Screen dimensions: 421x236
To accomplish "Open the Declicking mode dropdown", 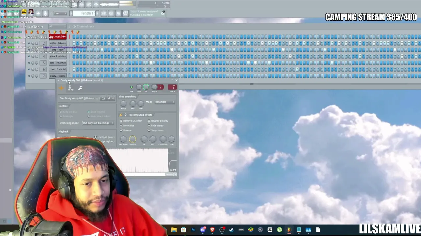I will (98, 123).
